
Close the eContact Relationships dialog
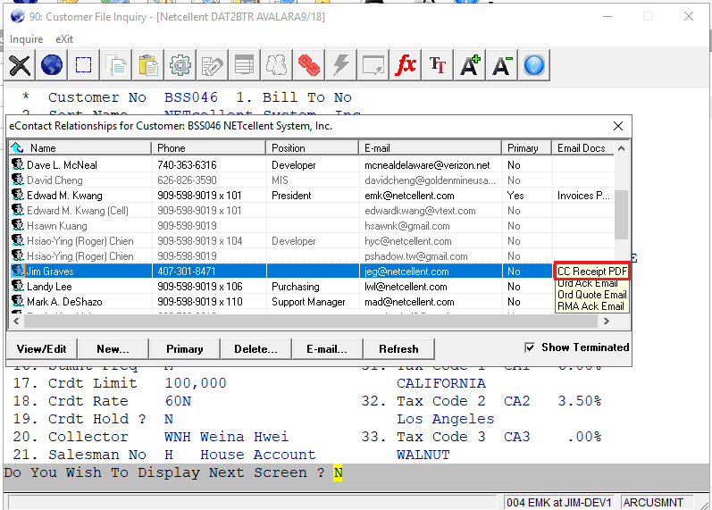[618, 126]
